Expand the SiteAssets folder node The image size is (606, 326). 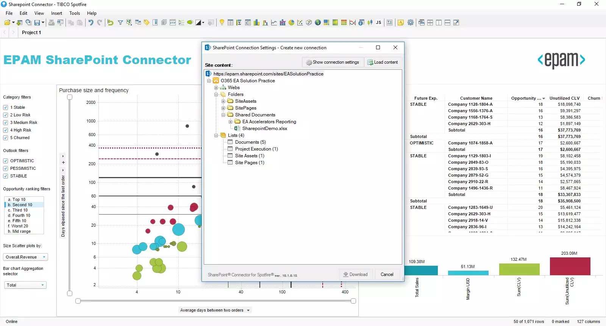[x=223, y=101]
